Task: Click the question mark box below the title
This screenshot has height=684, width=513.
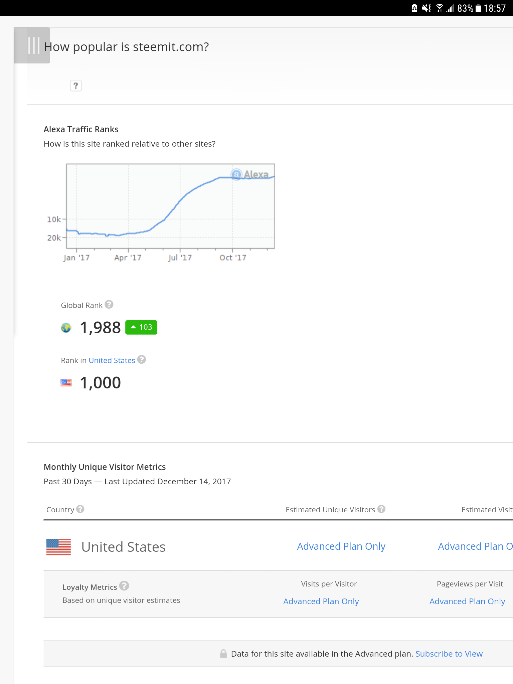Action: 76,86
